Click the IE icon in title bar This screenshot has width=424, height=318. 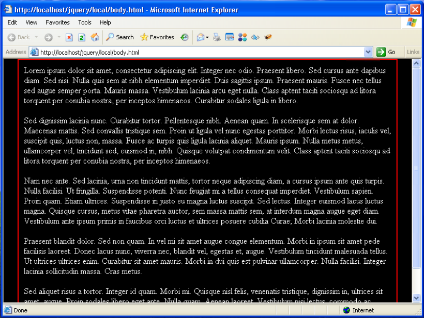[x=8, y=9]
